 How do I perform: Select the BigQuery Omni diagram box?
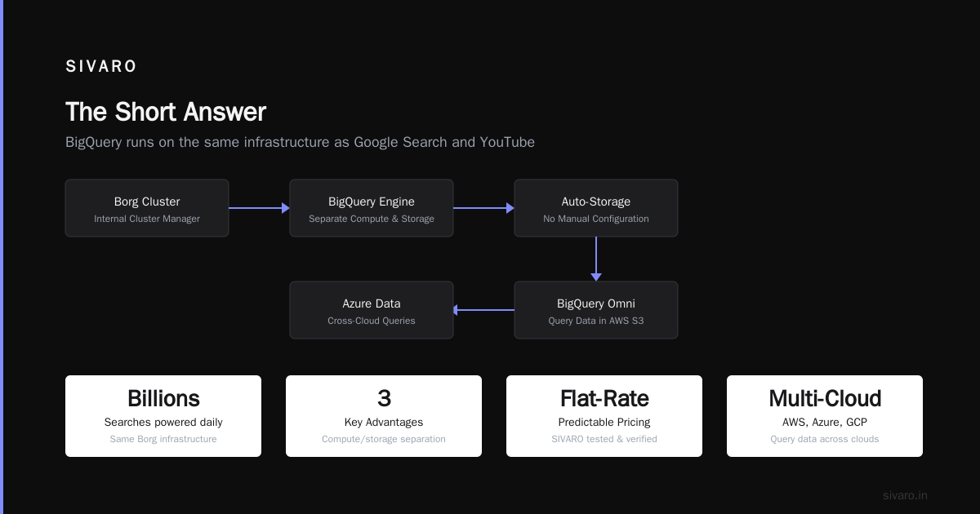coord(596,310)
